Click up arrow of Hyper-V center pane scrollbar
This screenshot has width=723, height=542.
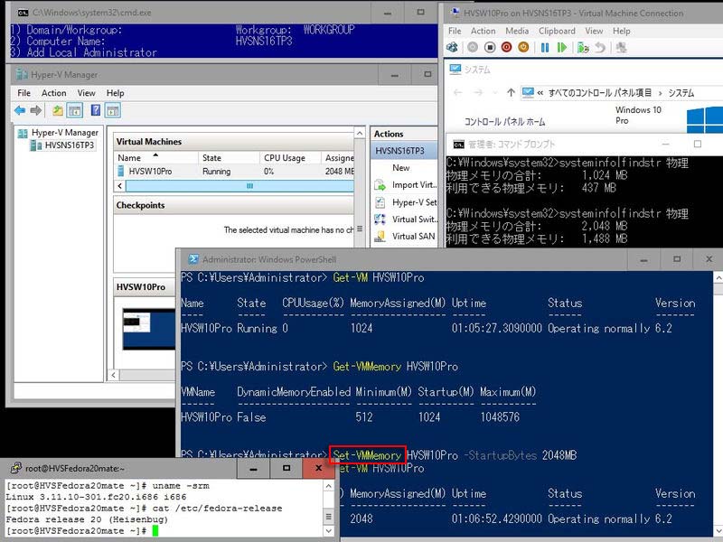[x=360, y=133]
